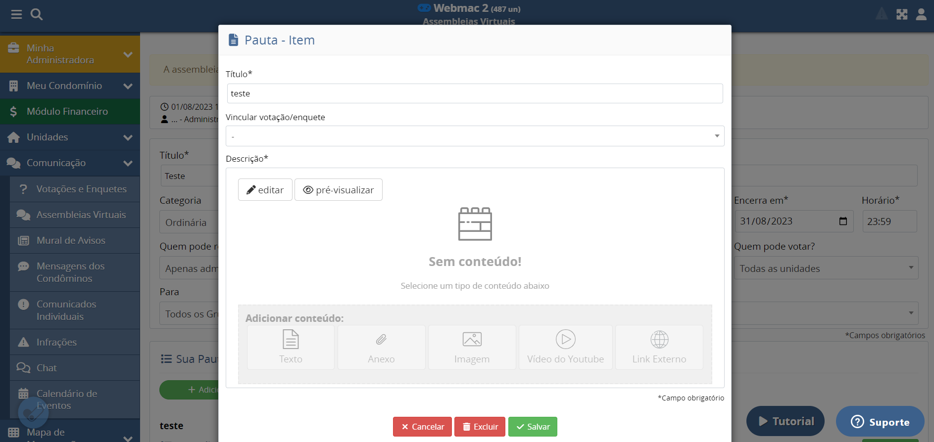Click the Excluir button
Viewport: 934px width, 442px height.
coord(480,427)
